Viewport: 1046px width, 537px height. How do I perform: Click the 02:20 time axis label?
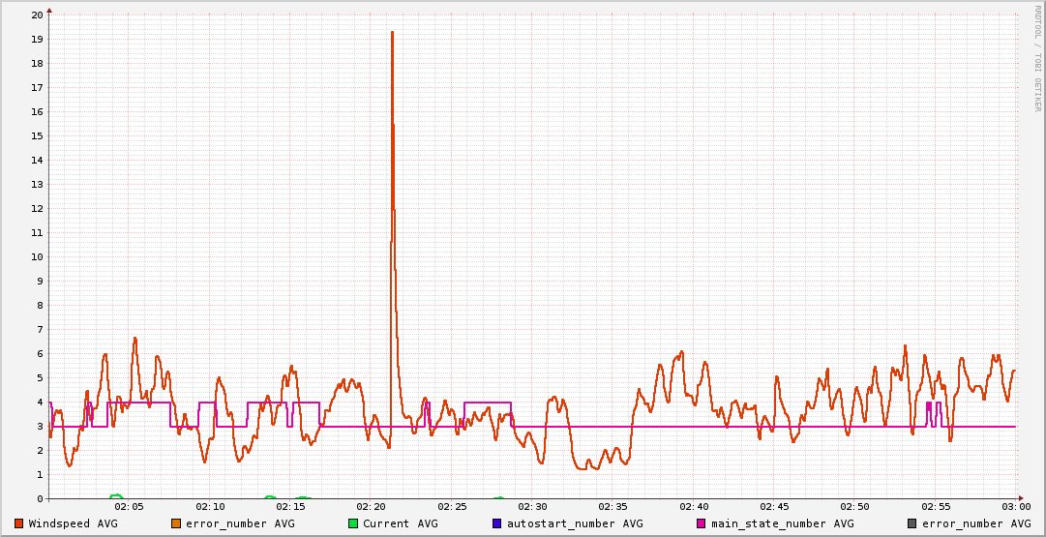[372, 506]
